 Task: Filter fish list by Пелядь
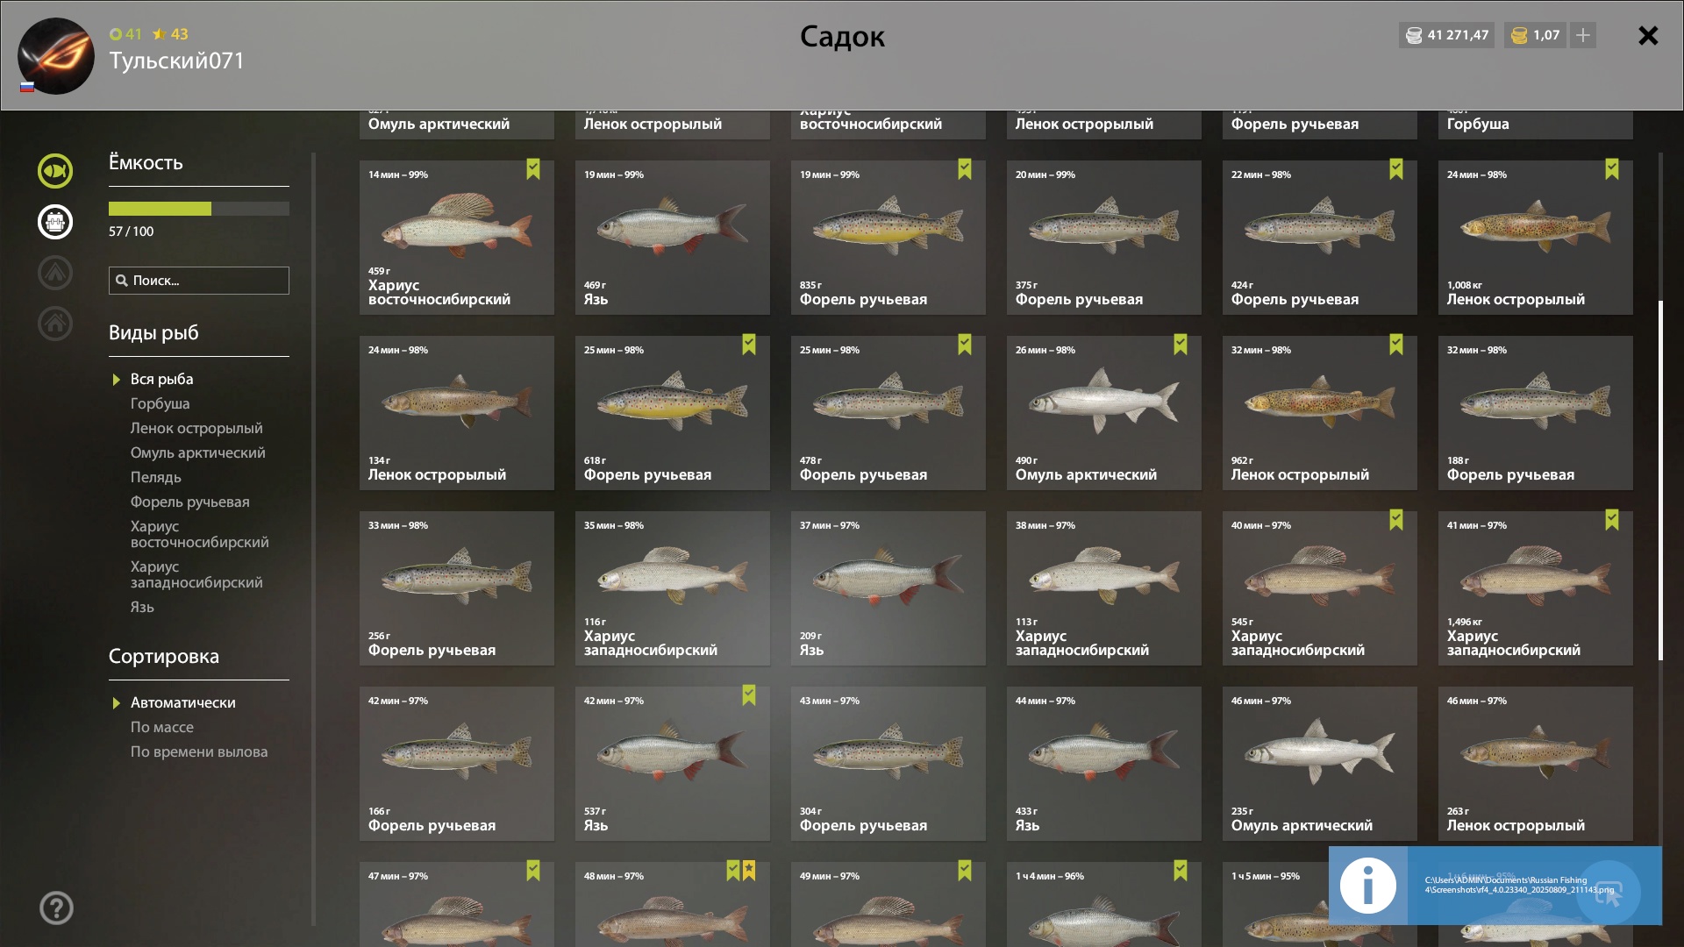pos(155,477)
